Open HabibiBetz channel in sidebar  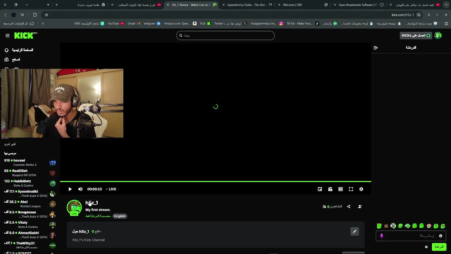coord(30,183)
